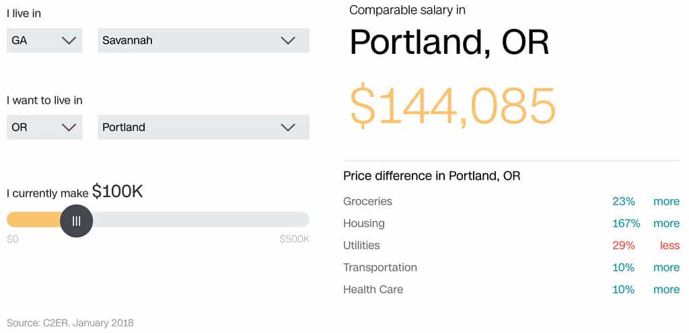689x333 pixels.
Task: Click the chevron arrow beside Savannah
Action: (288, 40)
